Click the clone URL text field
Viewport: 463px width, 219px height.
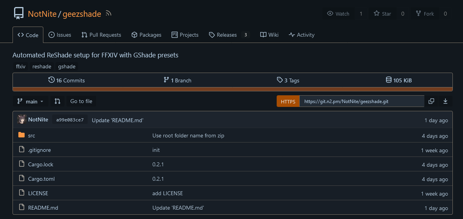pyautogui.click(x=362, y=101)
